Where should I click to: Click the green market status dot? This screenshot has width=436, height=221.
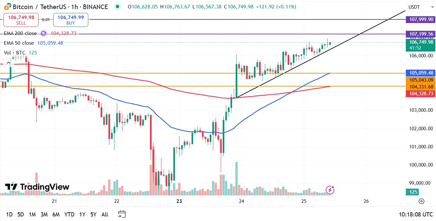118,6
